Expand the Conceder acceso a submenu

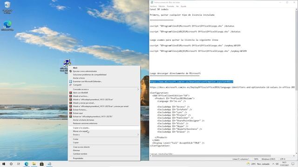(x=104, y=89)
